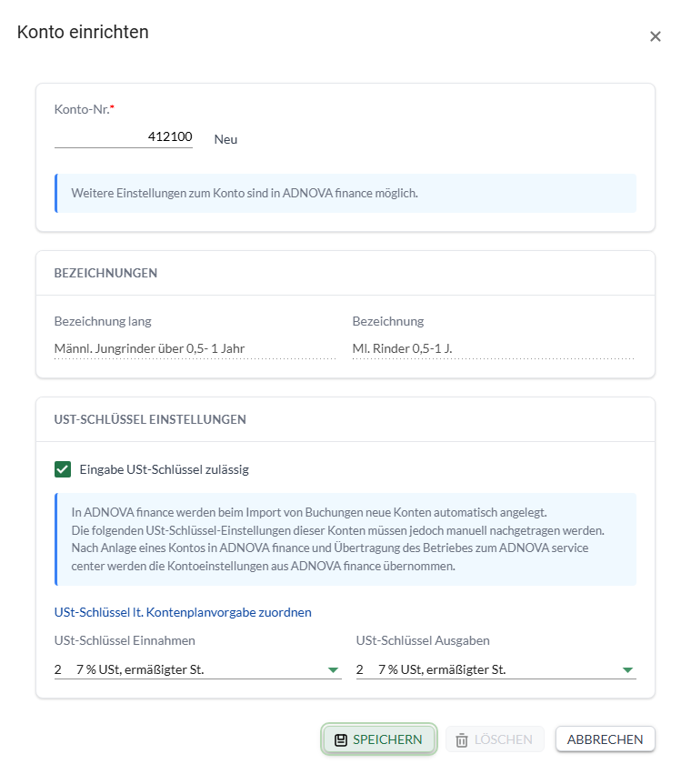Click the 'Eingabe USt-Schlüssel zulässig' label text

(x=164, y=470)
